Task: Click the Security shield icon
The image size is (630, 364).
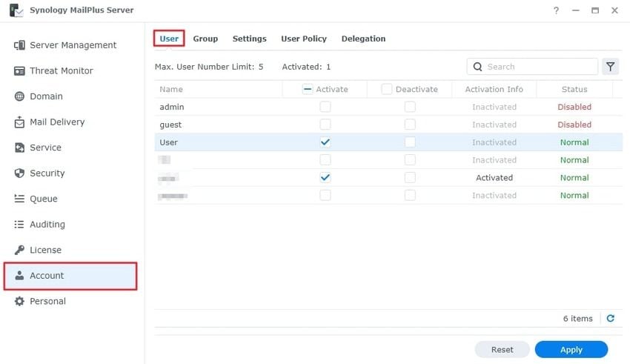Action: pyautogui.click(x=20, y=173)
